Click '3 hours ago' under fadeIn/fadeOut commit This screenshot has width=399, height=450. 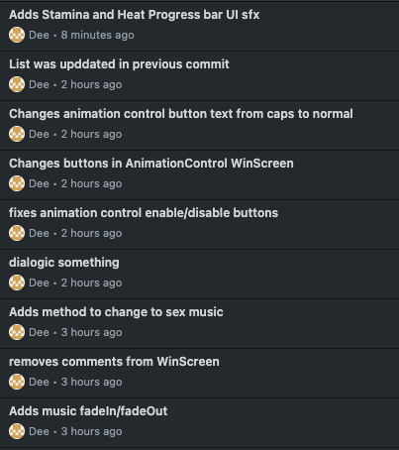click(x=91, y=431)
